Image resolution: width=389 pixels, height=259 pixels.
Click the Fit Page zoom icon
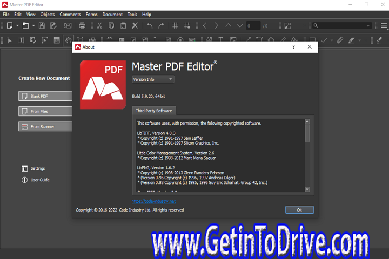coord(287,26)
